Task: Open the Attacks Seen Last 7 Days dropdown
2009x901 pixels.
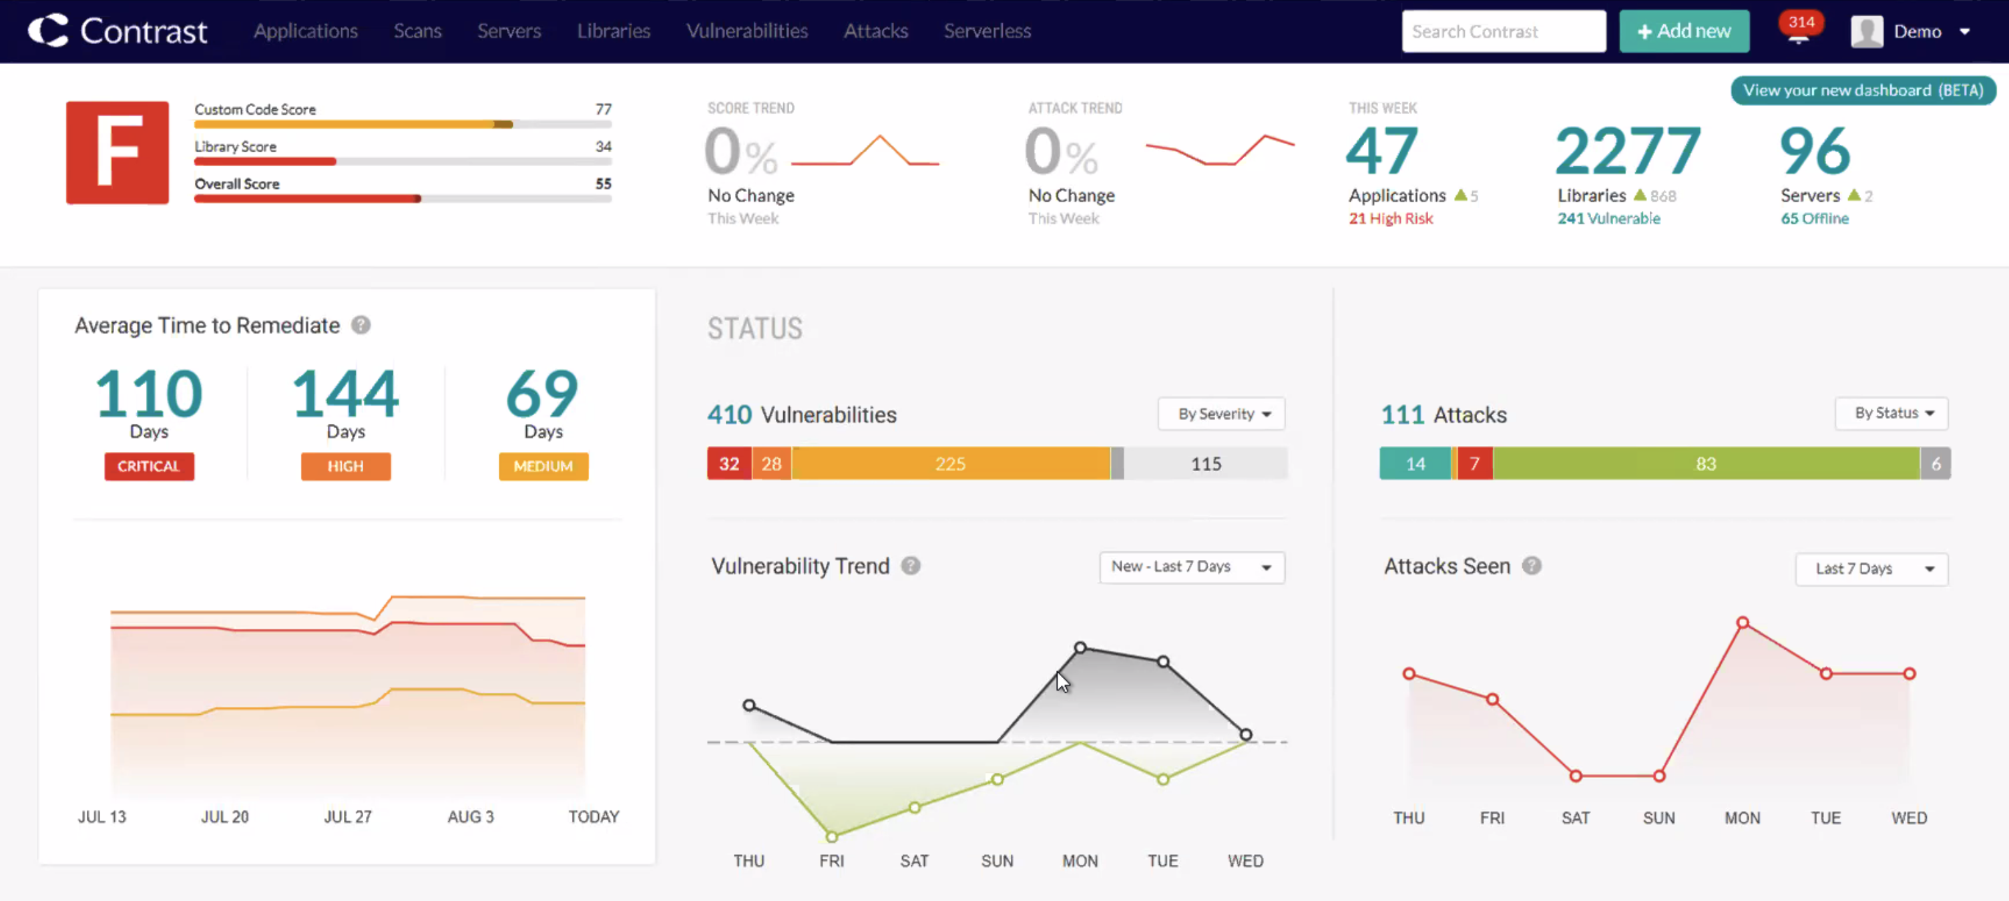Action: (1871, 569)
